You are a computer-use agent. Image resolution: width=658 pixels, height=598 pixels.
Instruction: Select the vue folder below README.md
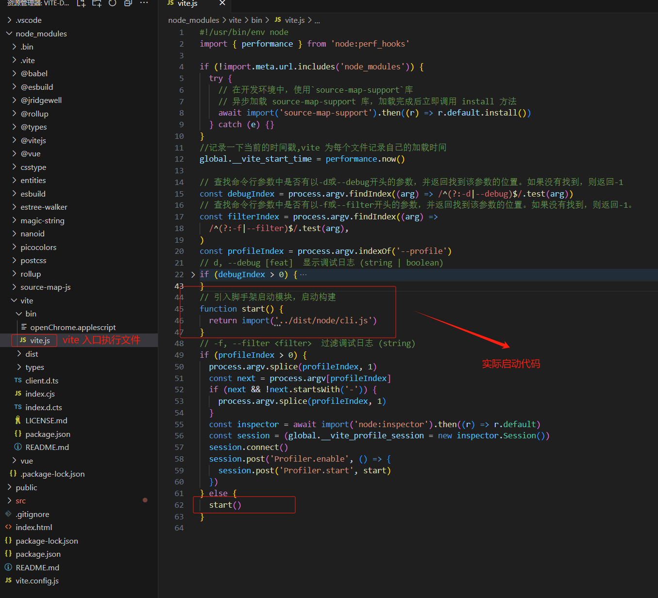79,461
